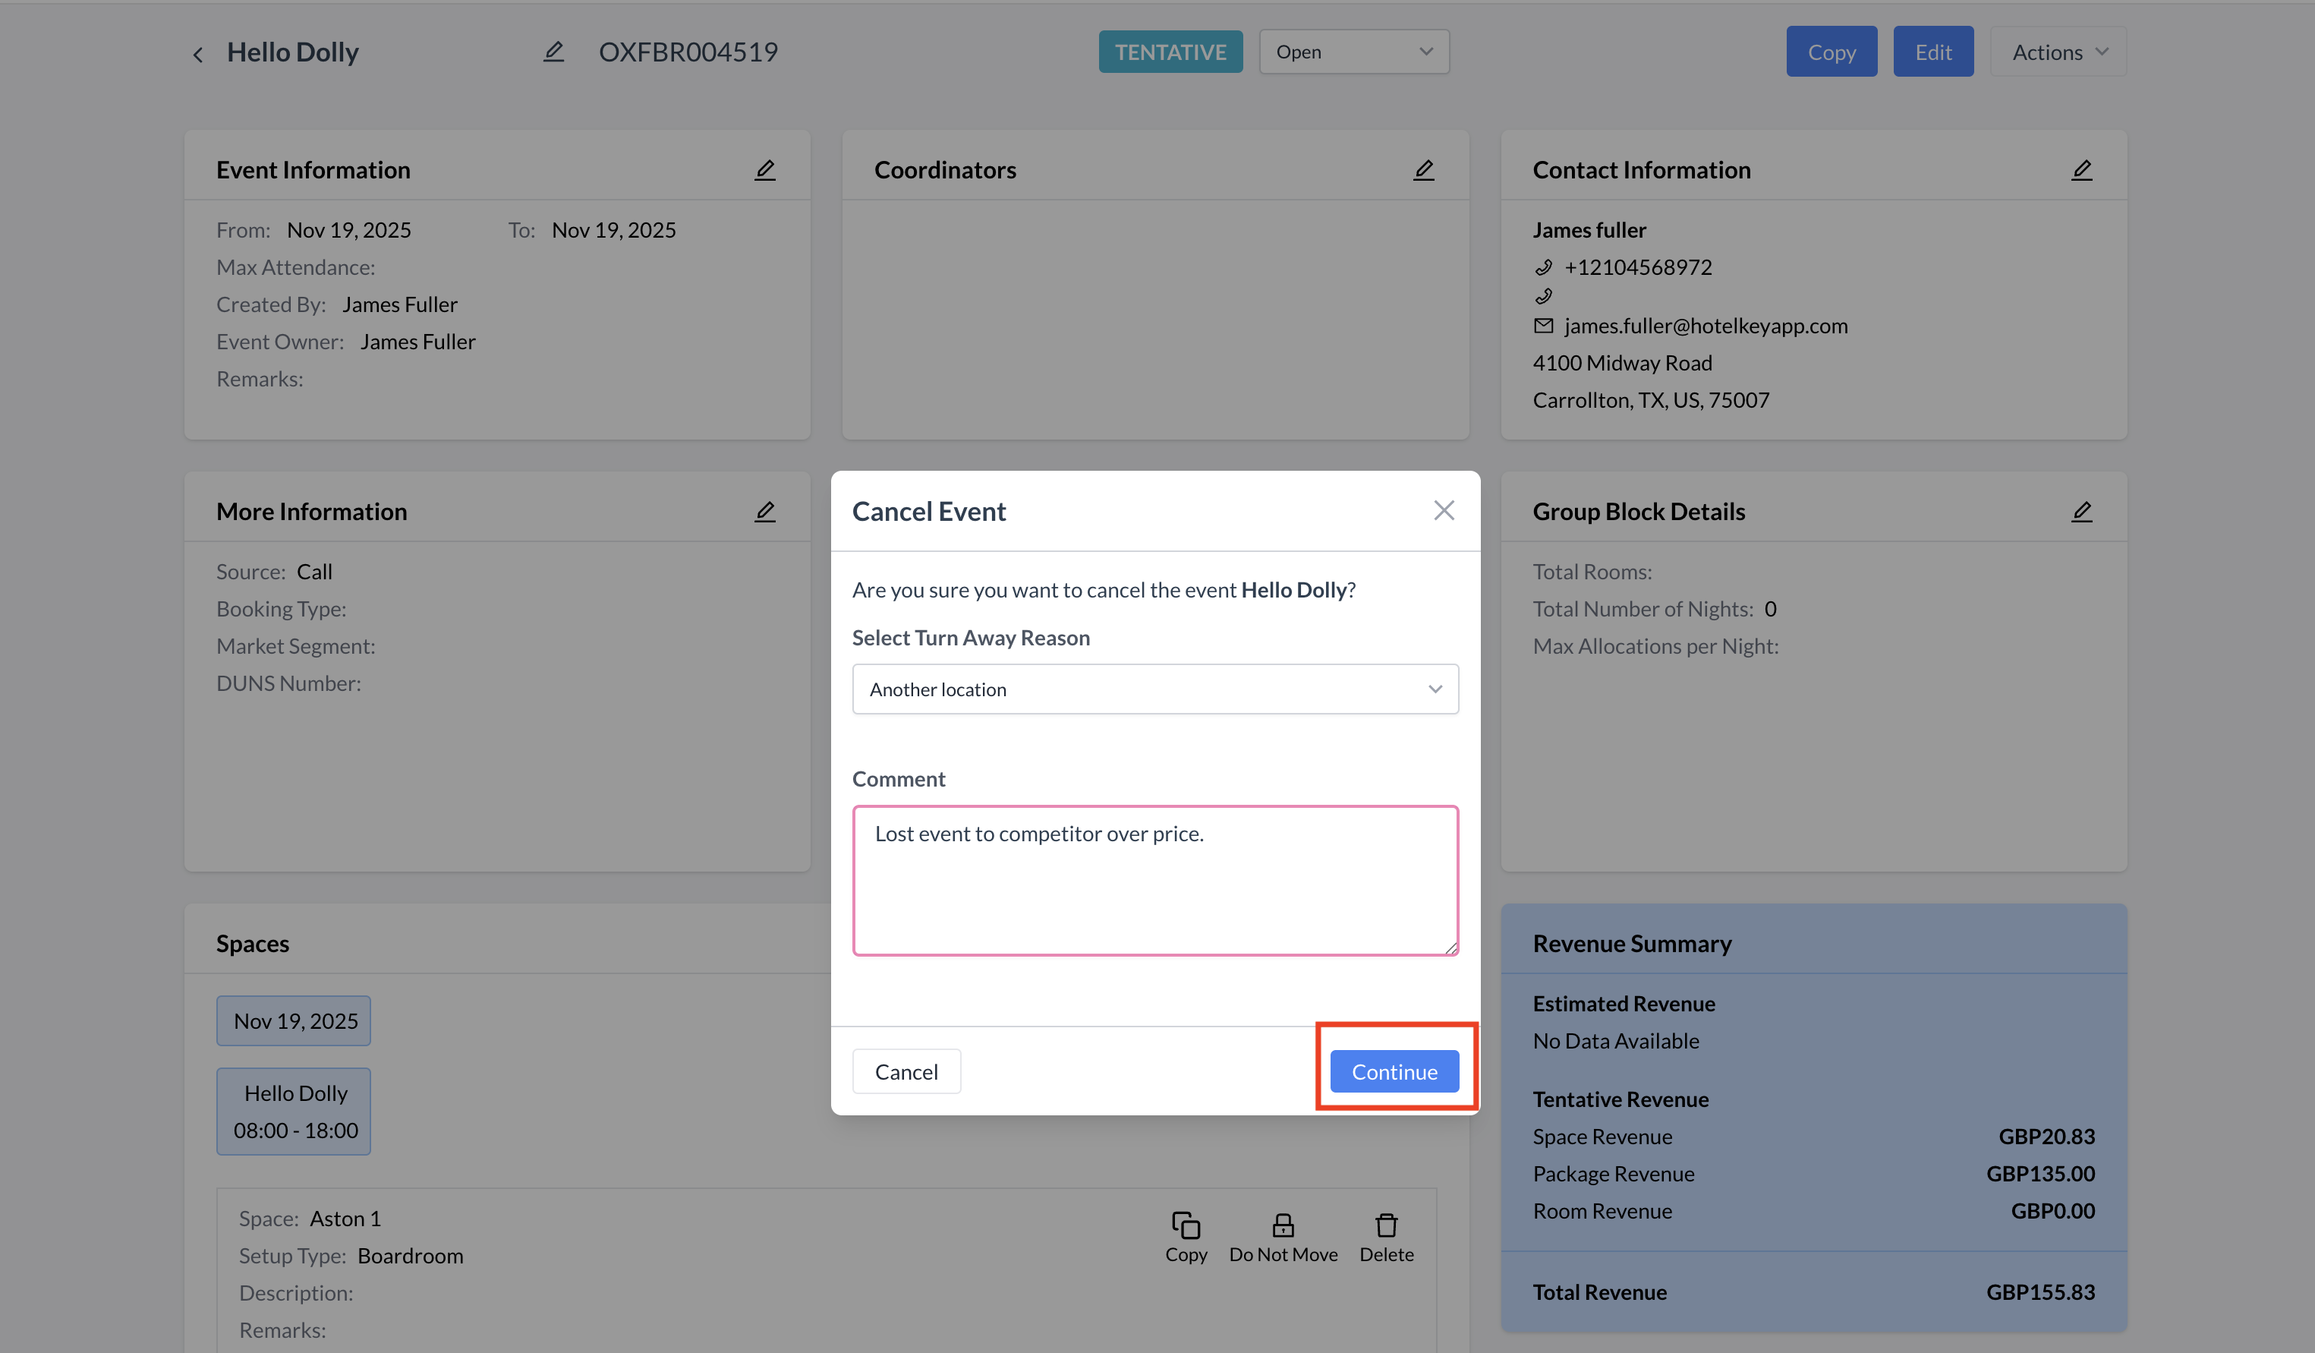Edit Contact Information with pencil icon
The height and width of the screenshot is (1353, 2315).
coord(2080,170)
